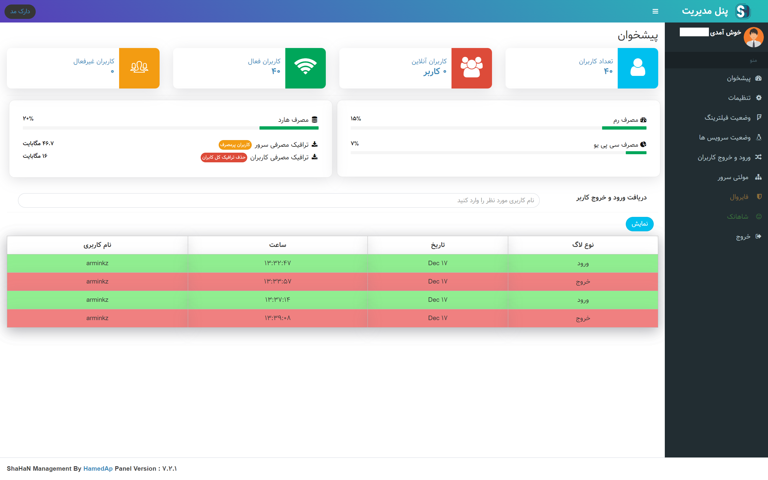Viewport: 768px width, 480px height.
Task: Click the شاهانک smiley icon in the sidebar
Action: pyautogui.click(x=759, y=217)
